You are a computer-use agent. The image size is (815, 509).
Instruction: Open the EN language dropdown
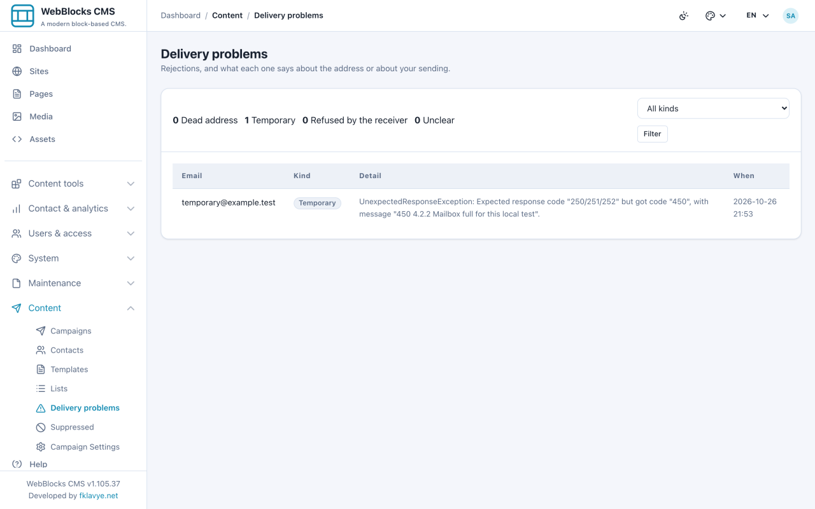[x=758, y=16]
